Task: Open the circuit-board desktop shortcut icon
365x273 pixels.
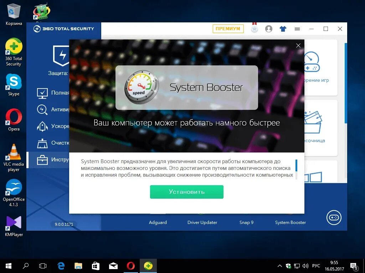Action: pos(41,12)
